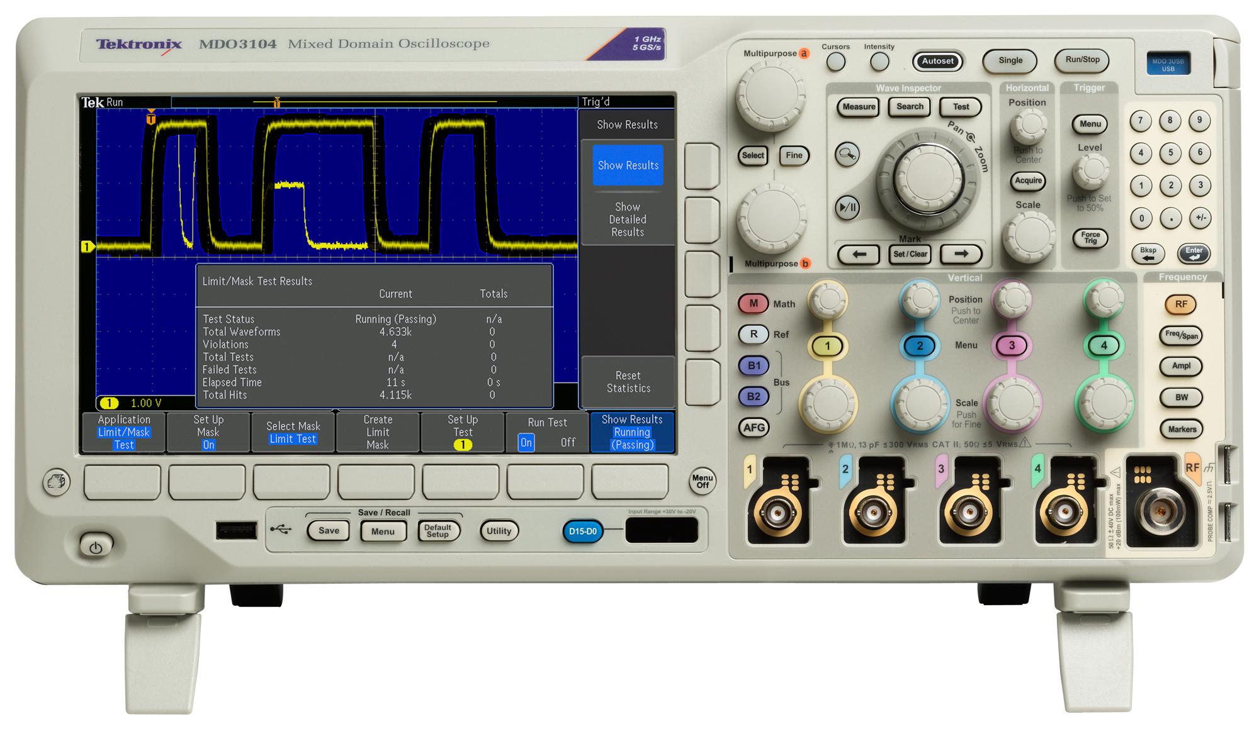Enable the B1 bus button
Image resolution: width=1259 pixels, height=729 pixels.
coord(754,365)
